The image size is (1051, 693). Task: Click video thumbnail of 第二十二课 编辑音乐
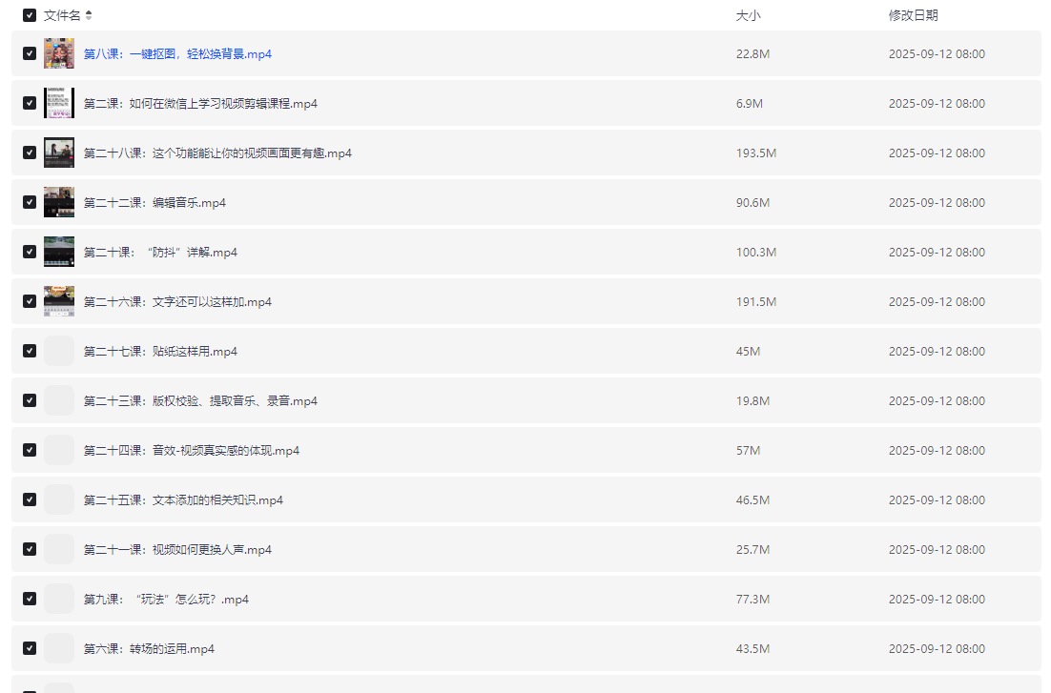(x=59, y=202)
